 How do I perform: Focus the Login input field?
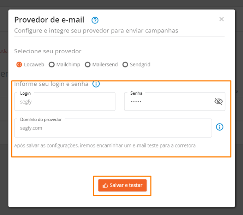click(x=65, y=101)
